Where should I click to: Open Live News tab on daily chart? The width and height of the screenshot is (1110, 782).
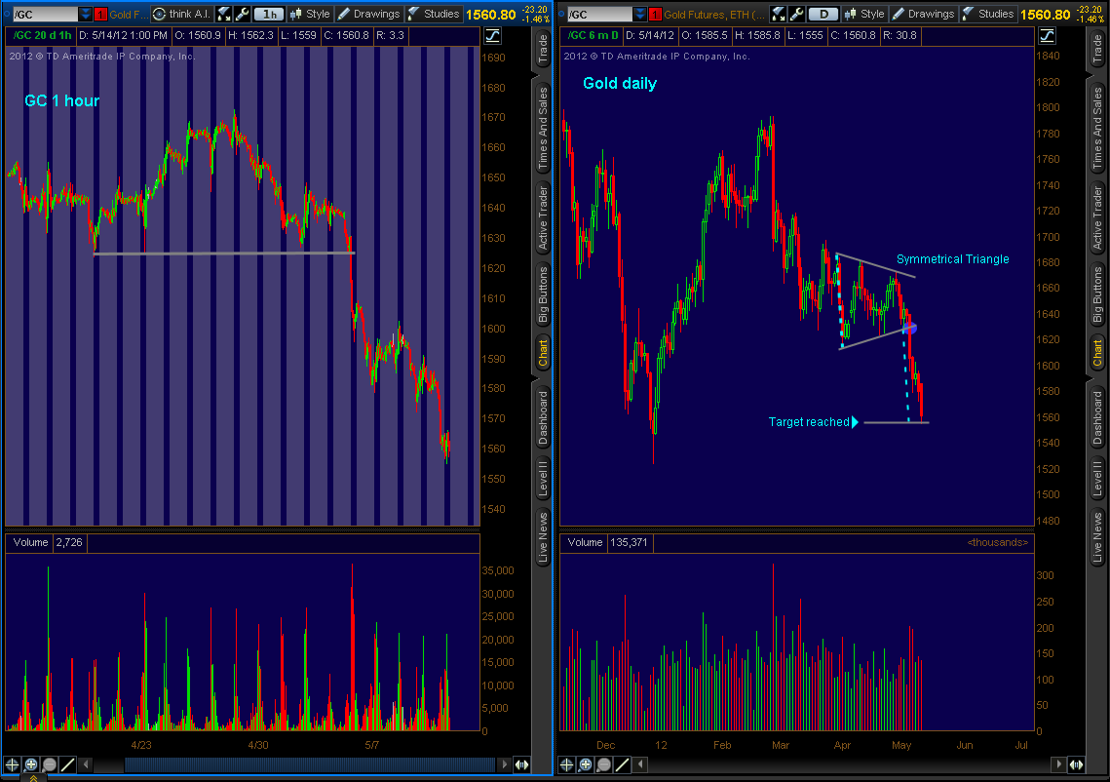1097,537
